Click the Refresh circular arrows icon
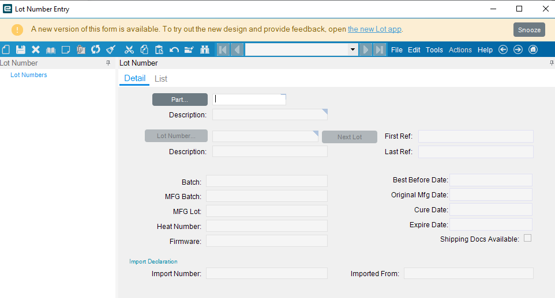The height and width of the screenshot is (298, 555). (96, 50)
